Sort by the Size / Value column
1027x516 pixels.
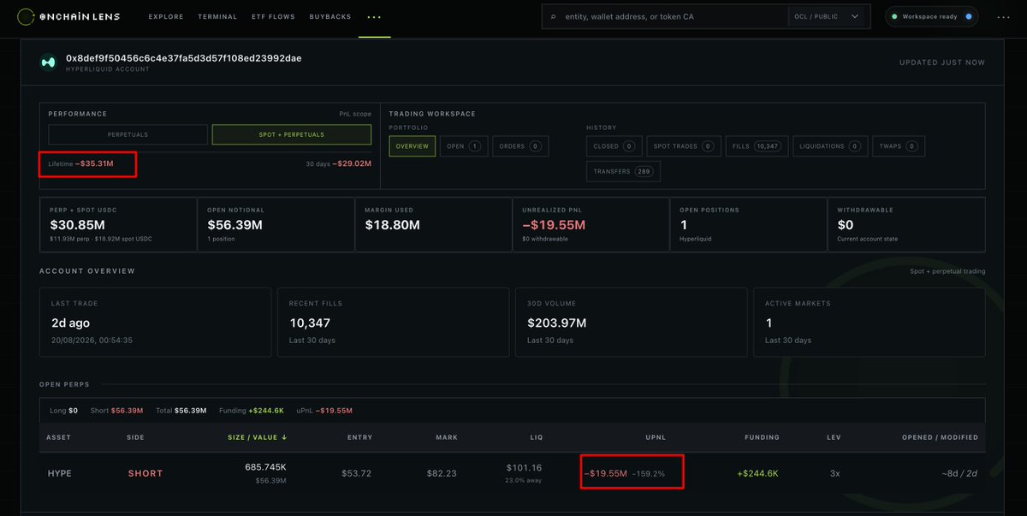pyautogui.click(x=257, y=437)
